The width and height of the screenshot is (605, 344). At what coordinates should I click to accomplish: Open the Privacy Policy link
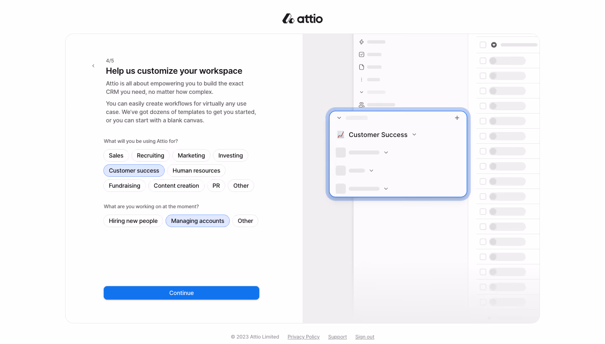303,337
